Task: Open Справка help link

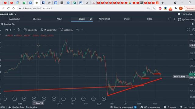Action: click(170, 107)
